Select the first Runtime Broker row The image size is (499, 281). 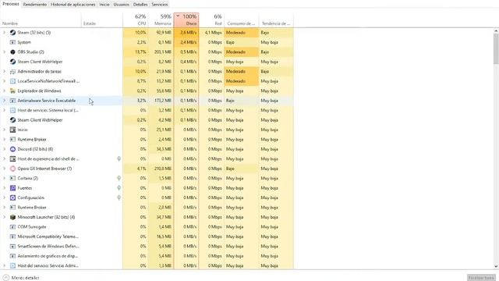(x=147, y=140)
